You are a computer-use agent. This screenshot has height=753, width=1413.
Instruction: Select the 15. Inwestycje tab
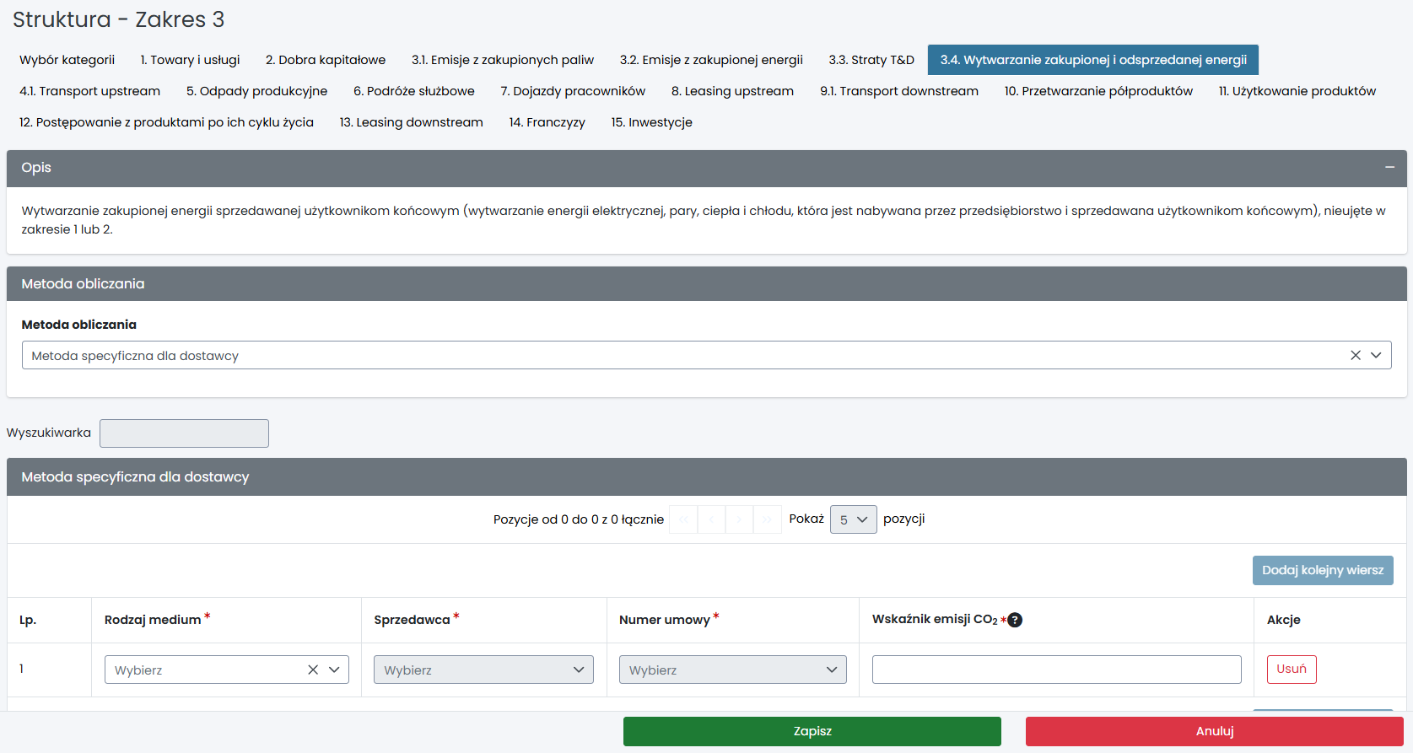(651, 122)
